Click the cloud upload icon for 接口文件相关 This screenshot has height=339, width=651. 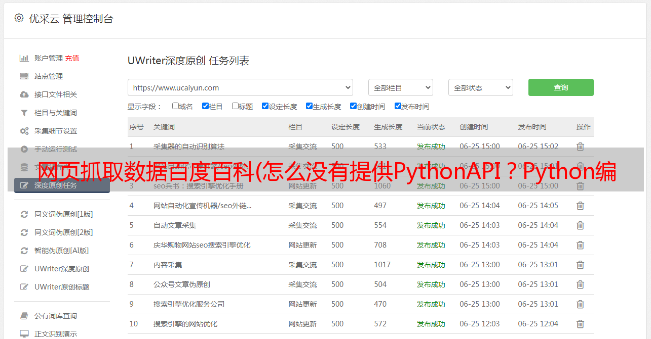tap(24, 94)
